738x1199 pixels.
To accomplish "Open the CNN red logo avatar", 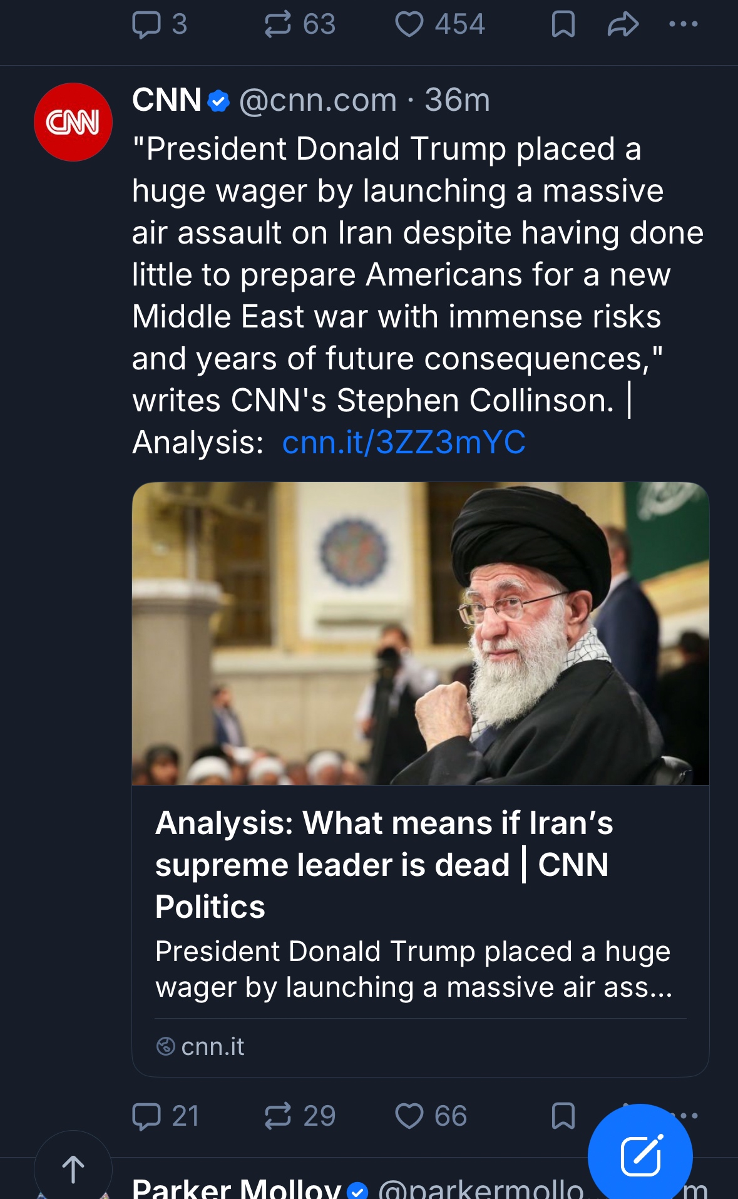I will (x=73, y=122).
